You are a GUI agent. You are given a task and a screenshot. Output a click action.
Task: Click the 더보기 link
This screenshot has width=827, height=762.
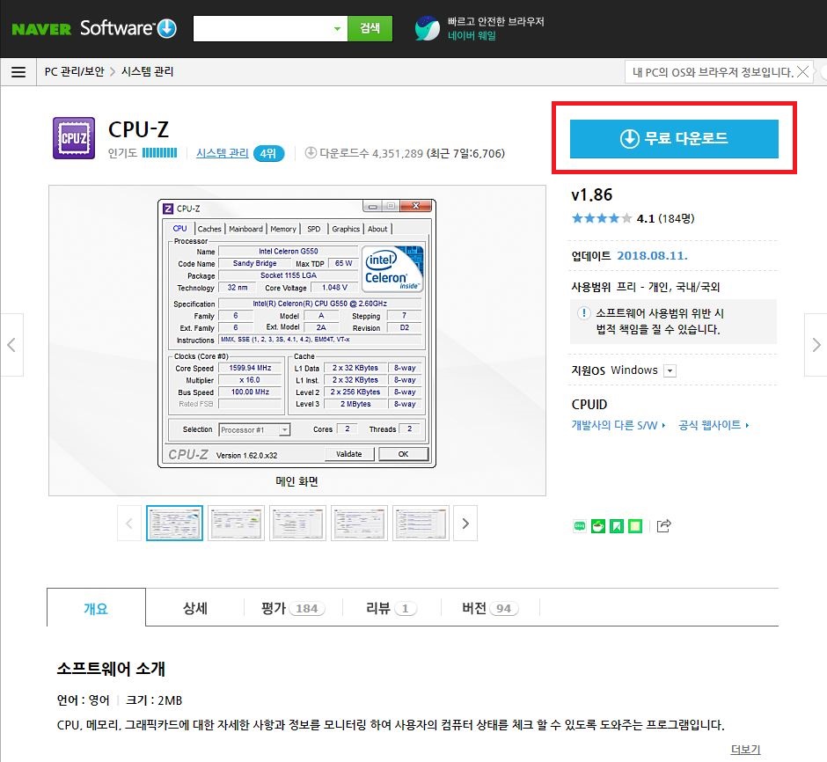coord(745,750)
